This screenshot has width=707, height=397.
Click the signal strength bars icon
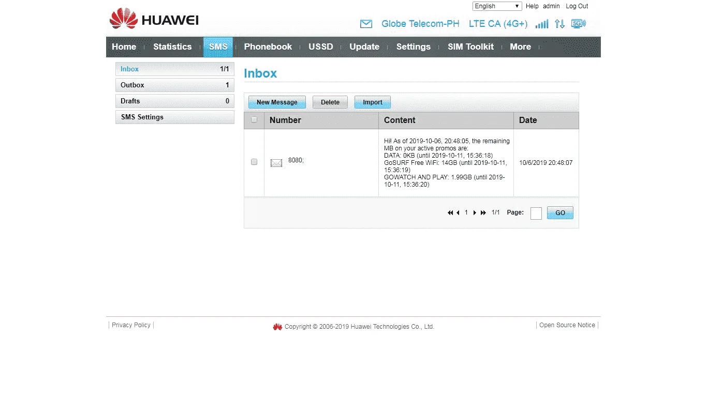[x=542, y=24]
